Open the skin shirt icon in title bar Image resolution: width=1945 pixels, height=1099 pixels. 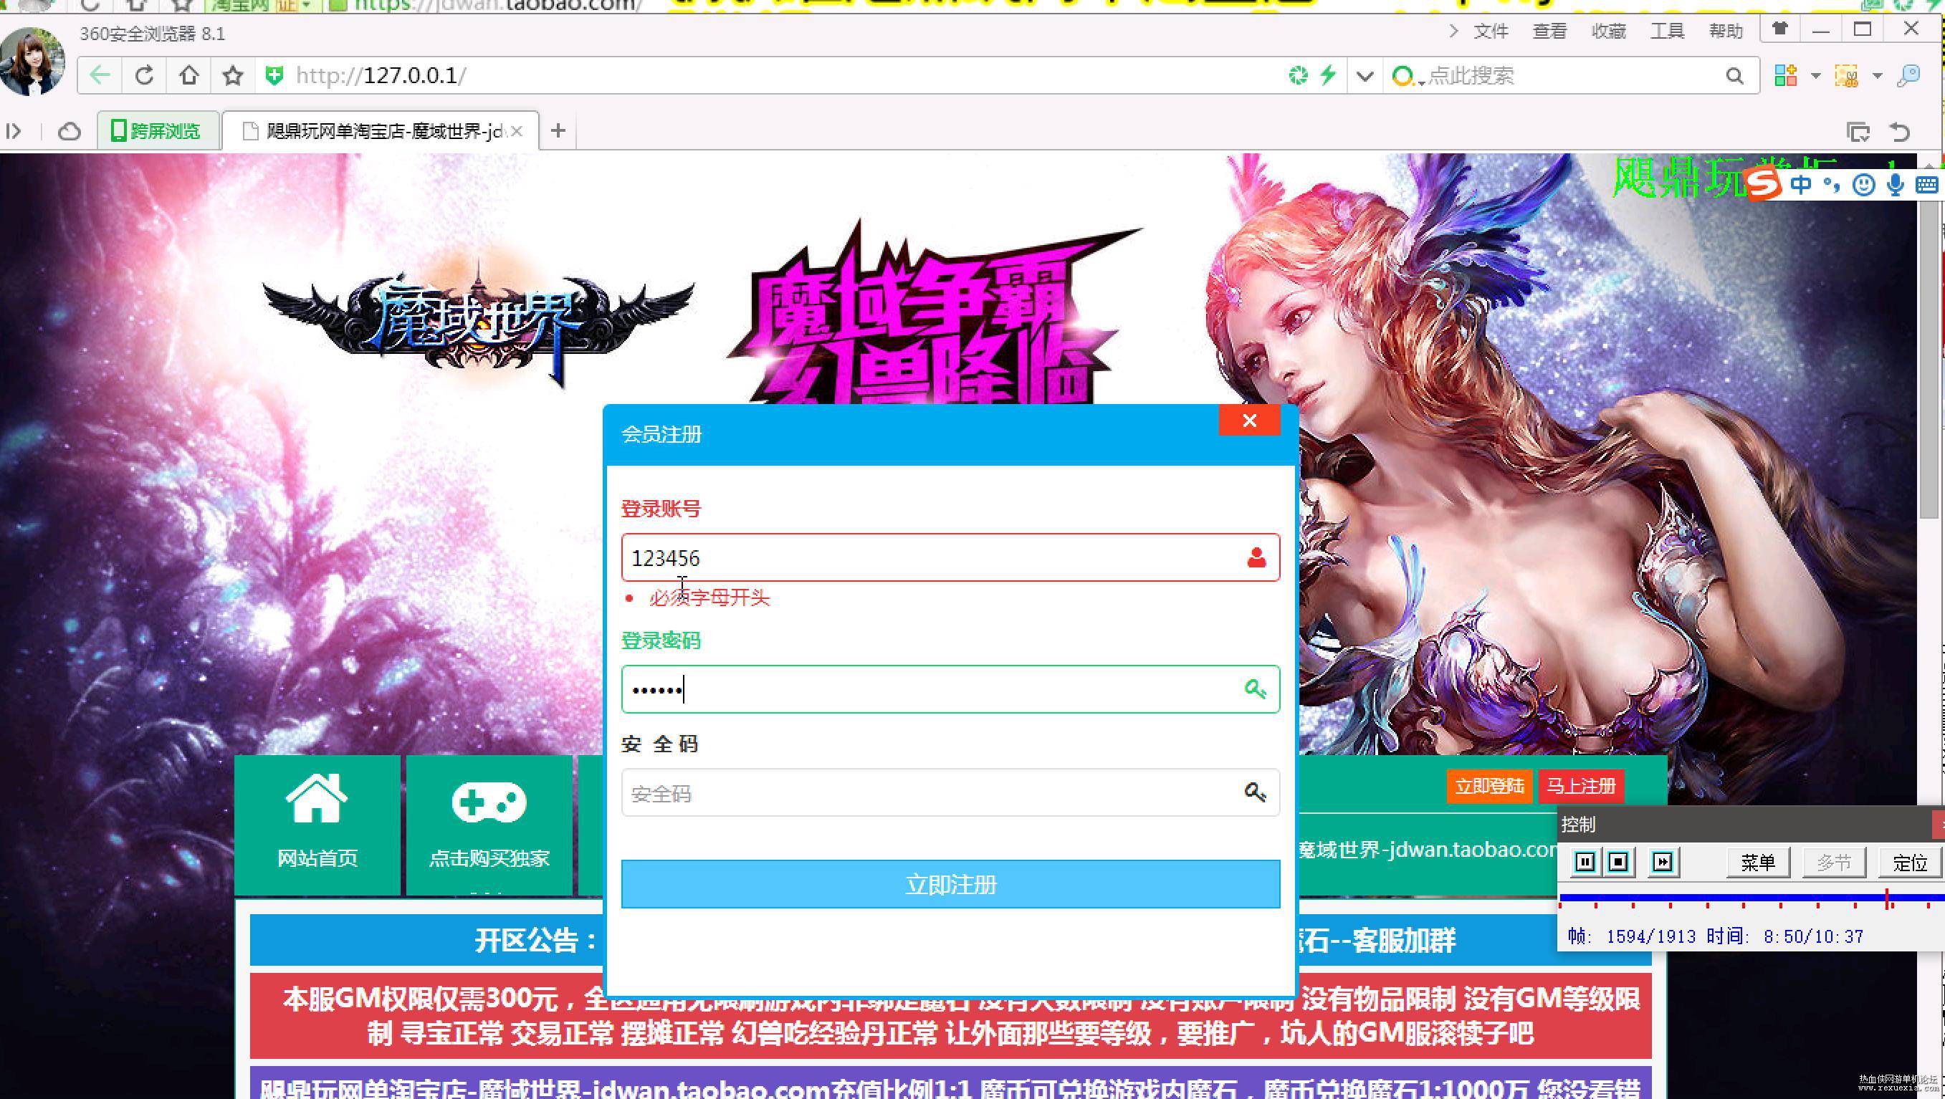tap(1780, 29)
